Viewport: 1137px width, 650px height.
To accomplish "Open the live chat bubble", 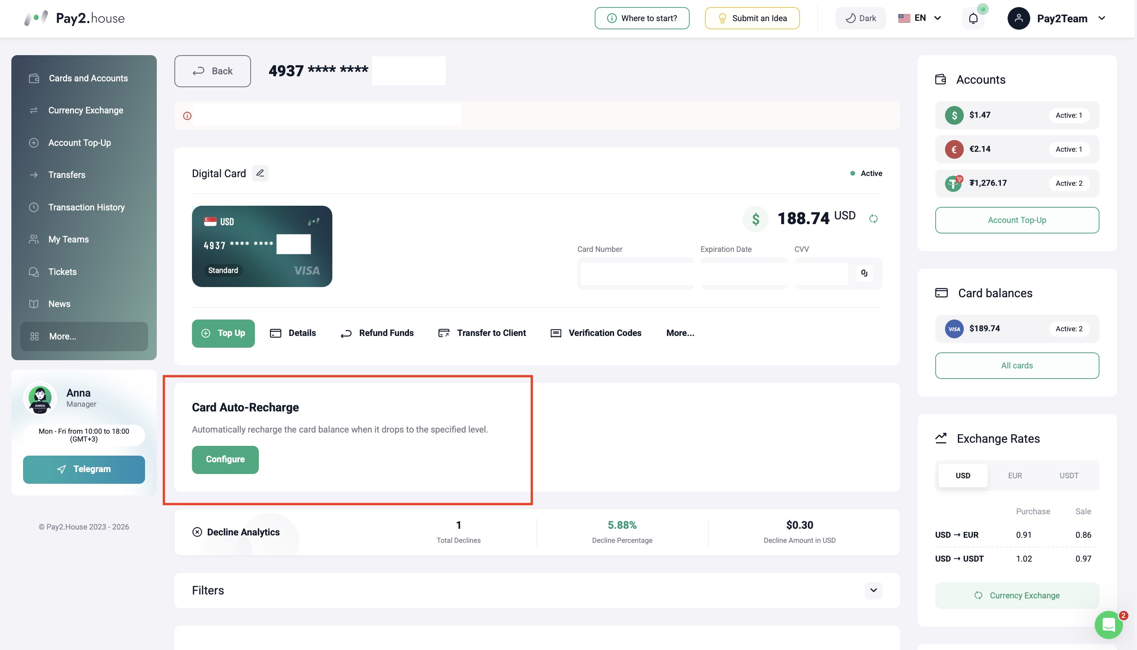I will pyautogui.click(x=1108, y=625).
